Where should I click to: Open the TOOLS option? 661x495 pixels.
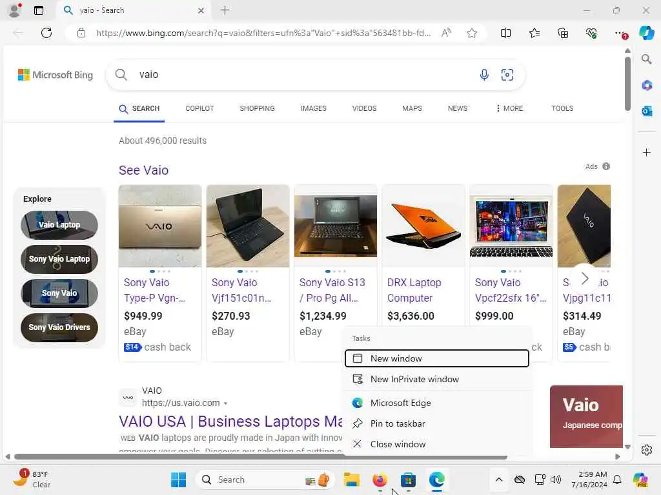pyautogui.click(x=562, y=108)
